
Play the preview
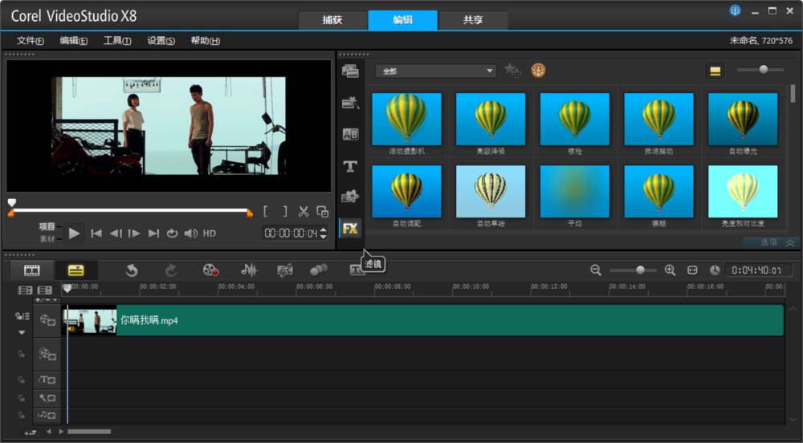click(74, 234)
